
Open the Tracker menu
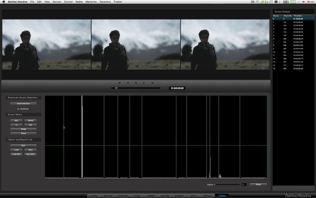(x=117, y=2)
